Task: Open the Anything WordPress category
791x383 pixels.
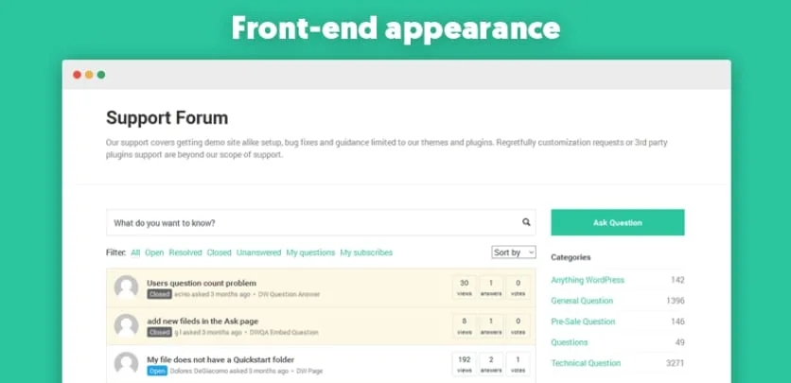Action: click(588, 280)
